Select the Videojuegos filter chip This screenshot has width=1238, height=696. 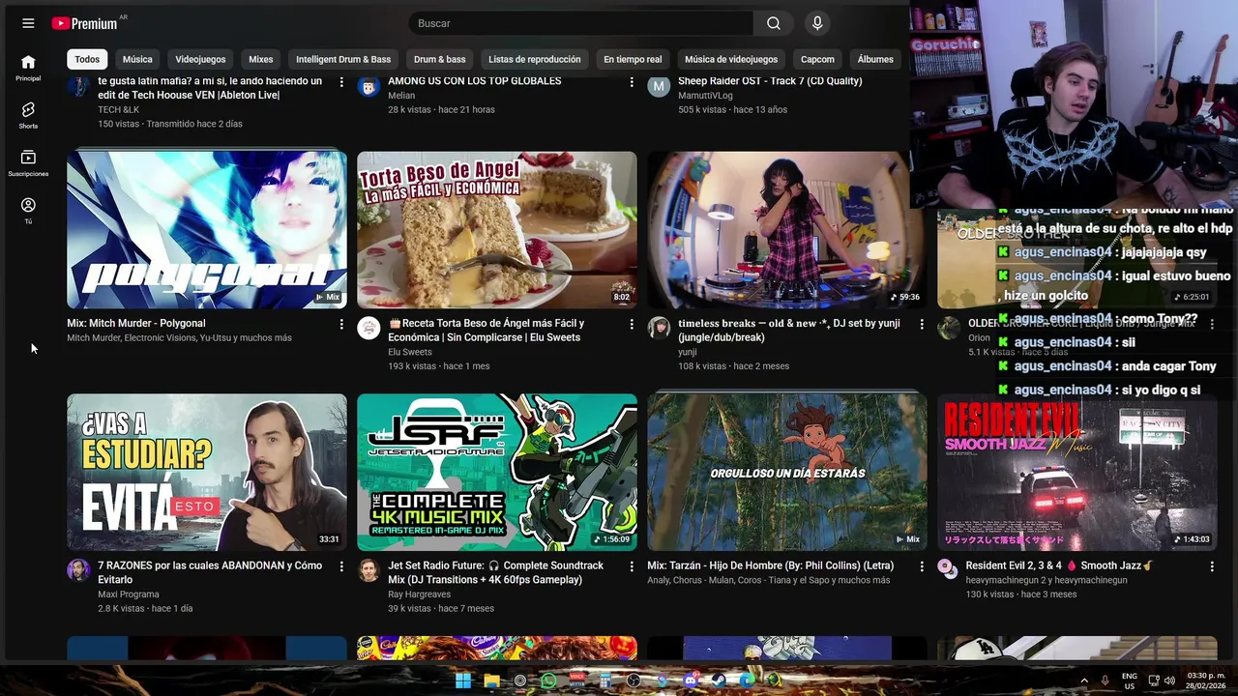[x=200, y=59]
